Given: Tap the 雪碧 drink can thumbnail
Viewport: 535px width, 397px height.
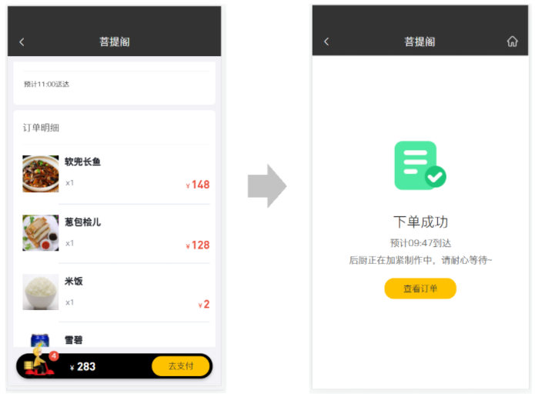Looking at the screenshot, I should pos(40,340).
